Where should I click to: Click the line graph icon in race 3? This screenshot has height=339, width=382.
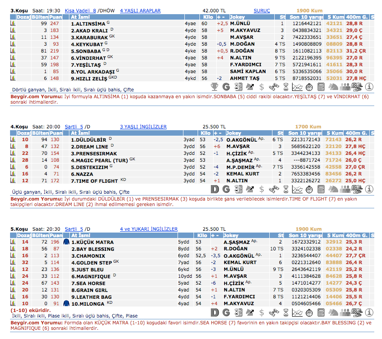[297, 87]
